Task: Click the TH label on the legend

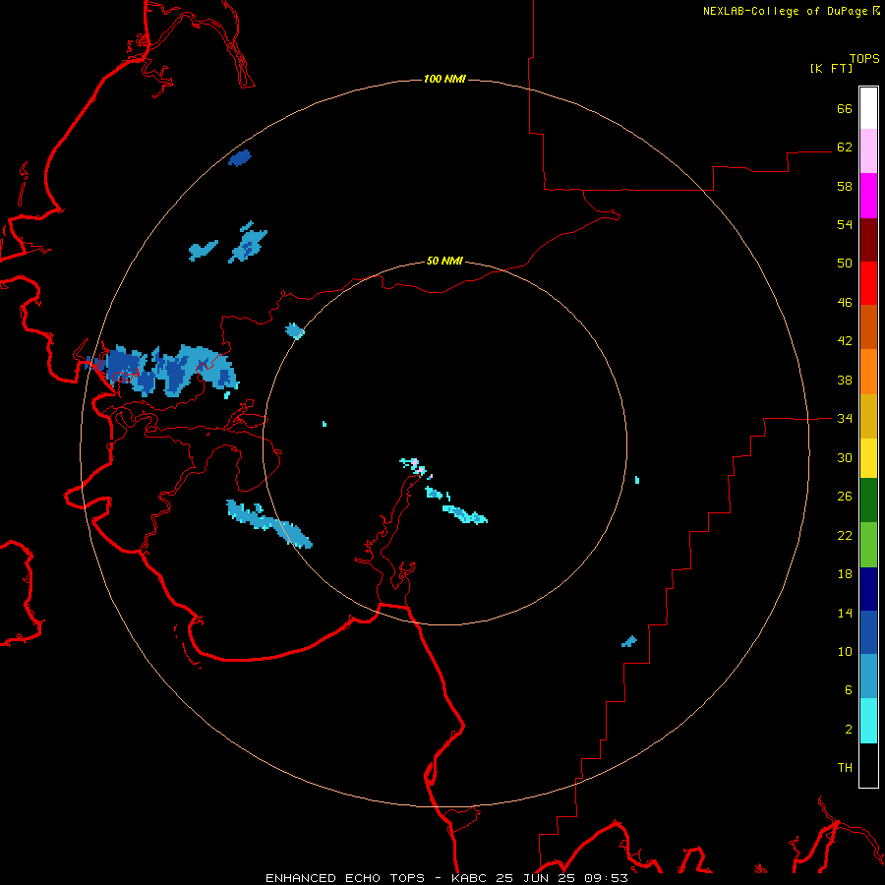Action: tap(845, 768)
